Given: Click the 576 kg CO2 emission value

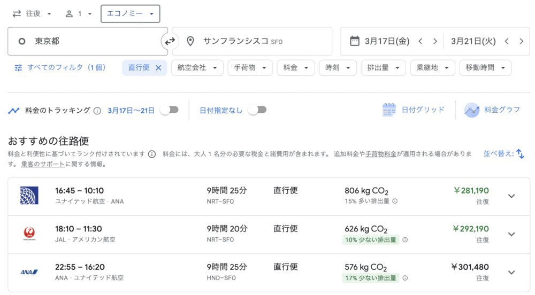Looking at the screenshot, I should pos(366,267).
